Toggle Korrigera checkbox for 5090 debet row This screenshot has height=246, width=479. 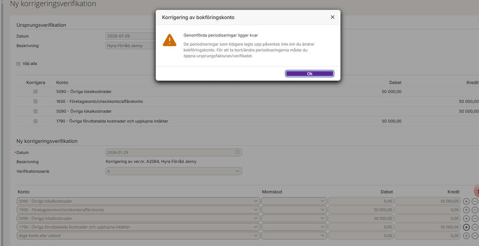(x=35, y=92)
